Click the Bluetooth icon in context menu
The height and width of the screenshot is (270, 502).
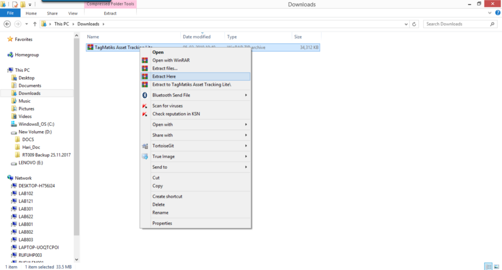(x=145, y=95)
